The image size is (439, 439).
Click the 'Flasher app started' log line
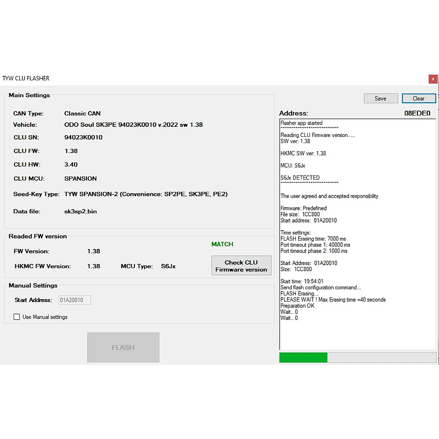coord(302,123)
